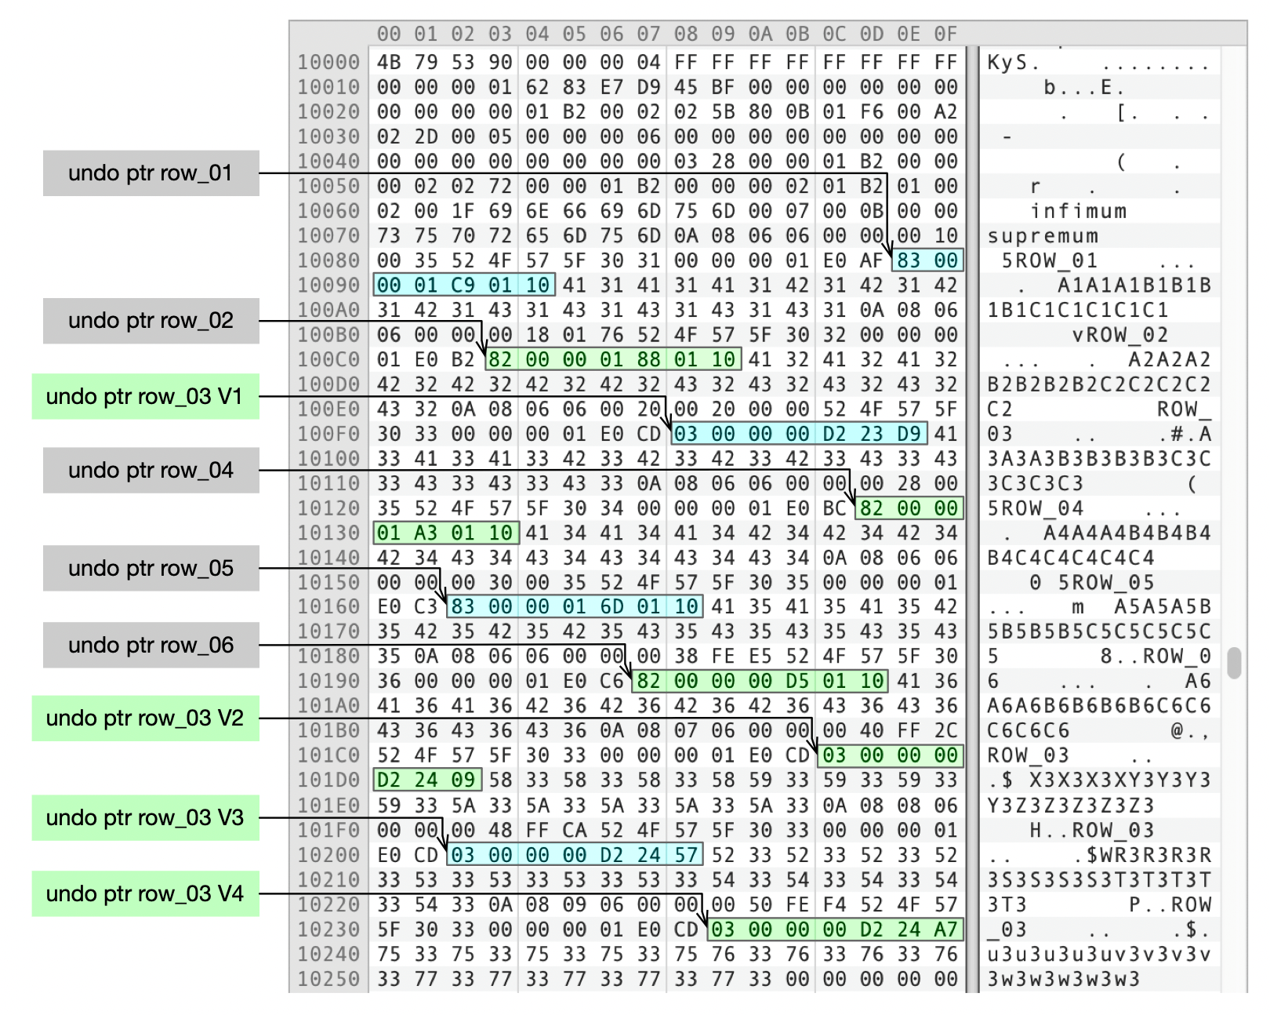Image resolution: width=1270 pixels, height=1015 pixels.
Task: Select offset address 10200
Action: point(328,855)
